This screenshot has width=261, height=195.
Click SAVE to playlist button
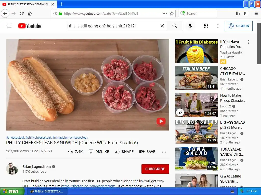tap(147, 152)
